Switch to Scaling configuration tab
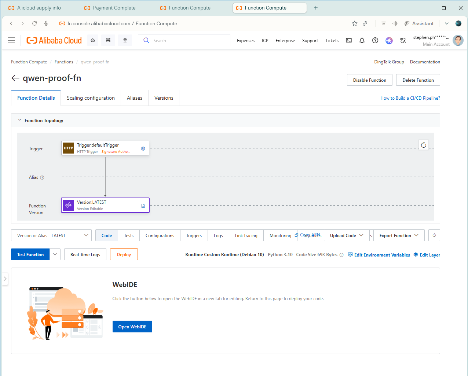The width and height of the screenshot is (468, 376). tap(91, 98)
